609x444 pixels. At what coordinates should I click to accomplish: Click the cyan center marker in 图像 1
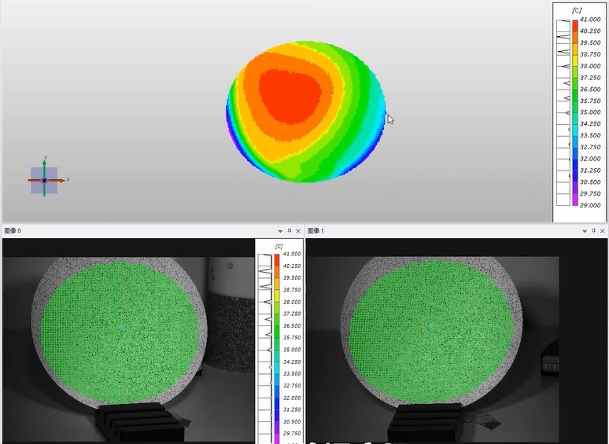click(x=430, y=325)
